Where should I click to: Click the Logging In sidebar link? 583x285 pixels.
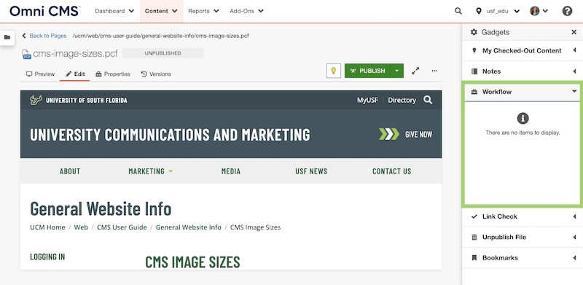(x=47, y=257)
